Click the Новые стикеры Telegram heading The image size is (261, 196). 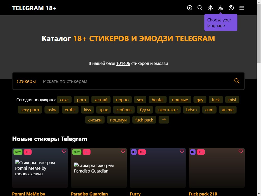[50, 139]
